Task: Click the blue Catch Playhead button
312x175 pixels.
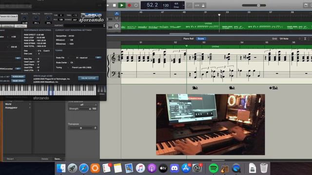Action: [117, 14]
